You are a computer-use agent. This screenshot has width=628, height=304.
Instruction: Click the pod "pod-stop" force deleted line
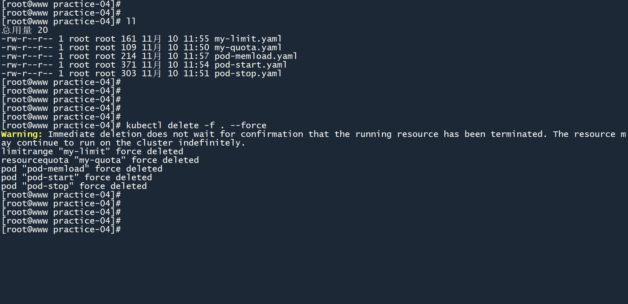74,186
